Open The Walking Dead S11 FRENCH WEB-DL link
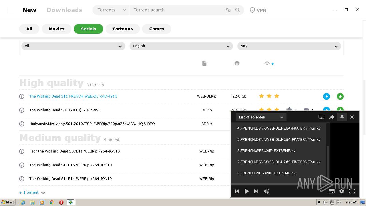 pyautogui.click(x=73, y=96)
